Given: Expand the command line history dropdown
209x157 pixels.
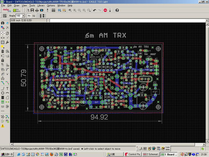Looking at the screenshot, I should pyautogui.click(x=207, y=21).
